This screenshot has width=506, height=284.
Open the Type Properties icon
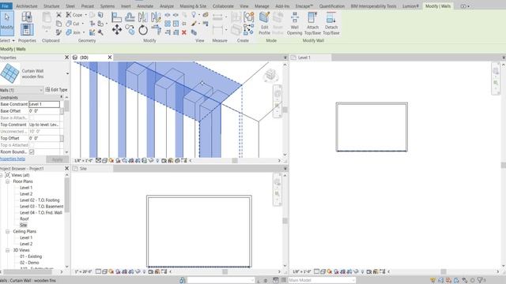click(27, 17)
